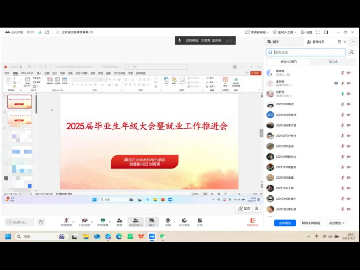Viewport: 360px width, 270px height.
Task: Open the 应用 apps icon
Action: tap(200, 222)
